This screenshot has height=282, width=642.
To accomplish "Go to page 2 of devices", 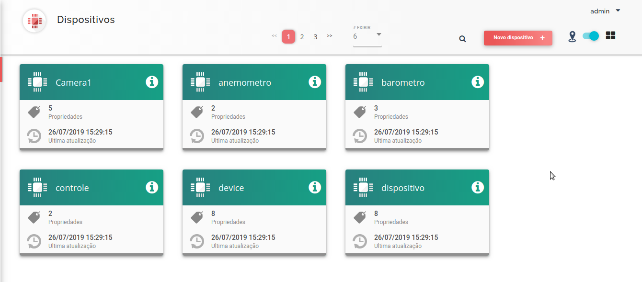I will (x=302, y=37).
